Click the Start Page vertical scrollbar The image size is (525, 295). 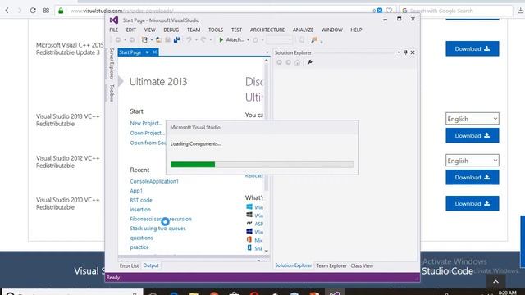point(267,156)
